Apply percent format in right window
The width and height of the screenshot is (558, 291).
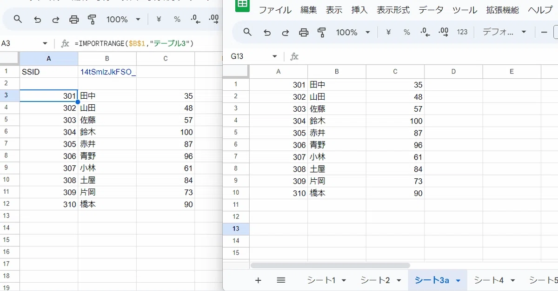tap(407, 32)
